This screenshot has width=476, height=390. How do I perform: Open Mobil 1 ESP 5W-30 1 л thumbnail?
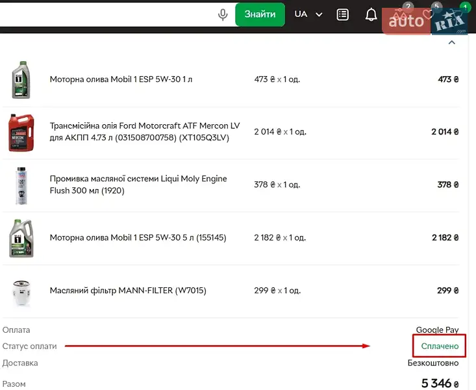(x=21, y=80)
